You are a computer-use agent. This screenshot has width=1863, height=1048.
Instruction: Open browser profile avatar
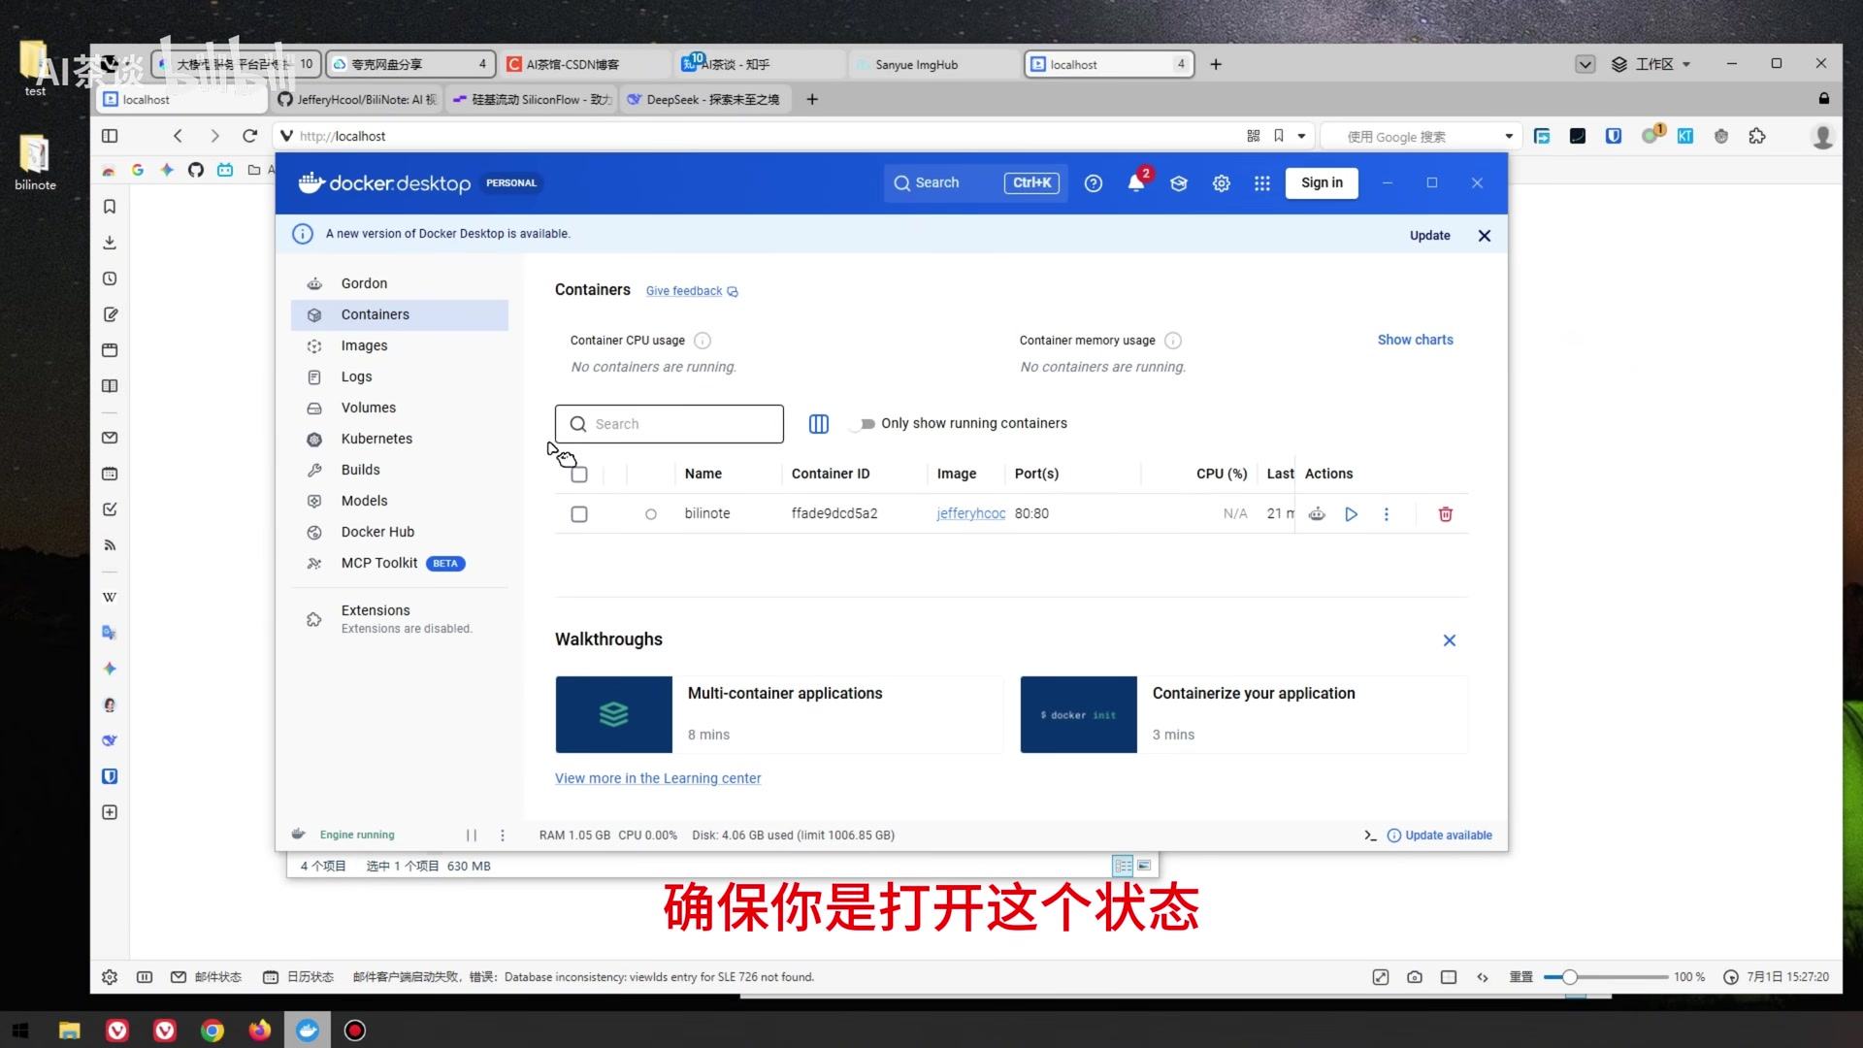pos(1823,137)
